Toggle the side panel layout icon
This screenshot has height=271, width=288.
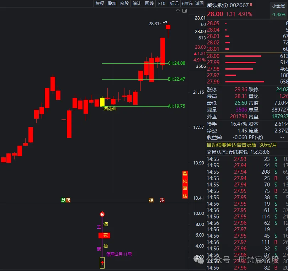(x=184, y=11)
